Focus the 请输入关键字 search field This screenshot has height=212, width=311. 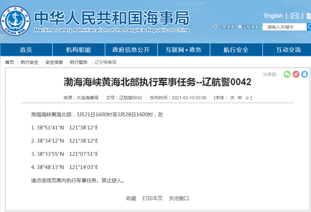tap(284, 27)
